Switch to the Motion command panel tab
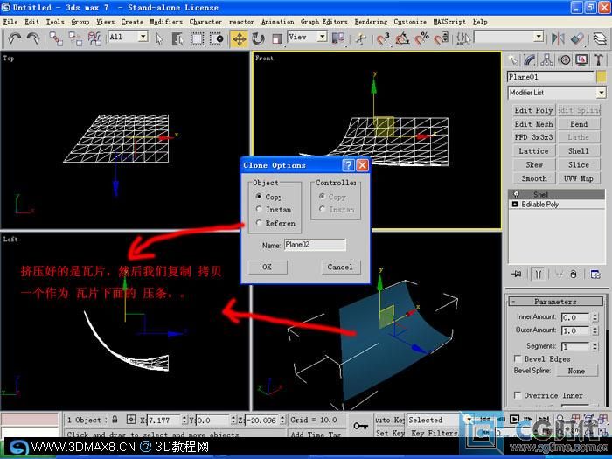The width and height of the screenshot is (612, 459). [564, 59]
